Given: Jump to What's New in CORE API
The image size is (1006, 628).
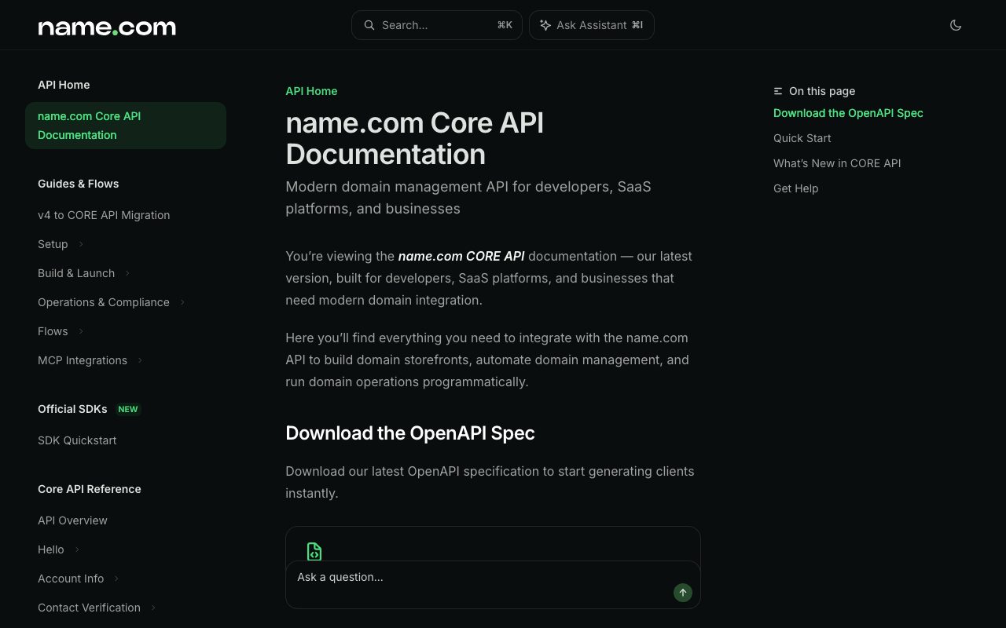Looking at the screenshot, I should tap(837, 163).
